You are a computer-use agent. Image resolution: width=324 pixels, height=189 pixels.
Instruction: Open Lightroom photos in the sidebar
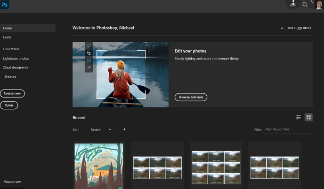(x=16, y=59)
